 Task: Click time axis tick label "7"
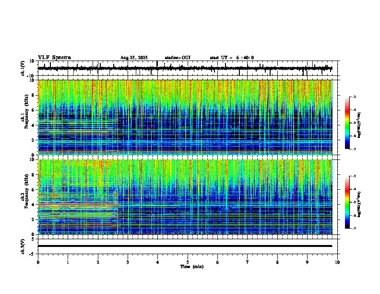coord(248,262)
